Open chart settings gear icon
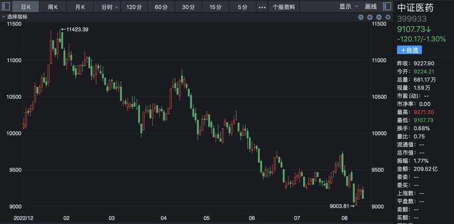454x224 pixels. tap(388, 17)
